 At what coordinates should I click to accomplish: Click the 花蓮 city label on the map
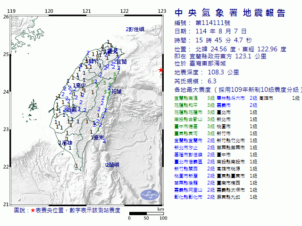point(116,91)
